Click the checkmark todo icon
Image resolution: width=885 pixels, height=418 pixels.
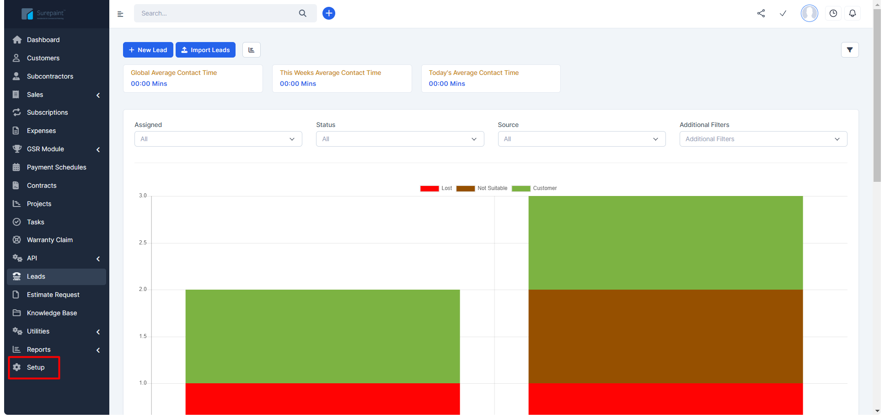783,13
